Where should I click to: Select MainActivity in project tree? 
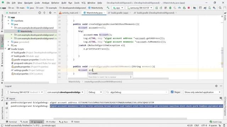click(26, 31)
